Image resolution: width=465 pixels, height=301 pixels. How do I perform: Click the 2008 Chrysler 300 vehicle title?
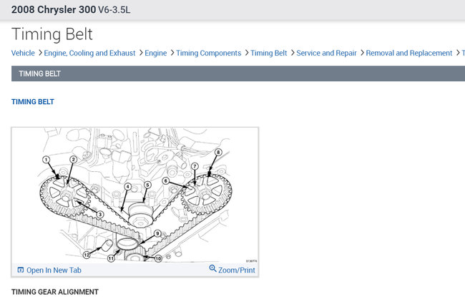pyautogui.click(x=54, y=9)
